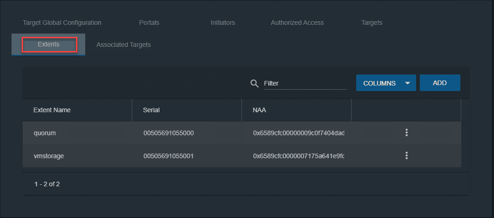Select the vmstorage extent name
Screen dimensions: 494x218
[48, 156]
